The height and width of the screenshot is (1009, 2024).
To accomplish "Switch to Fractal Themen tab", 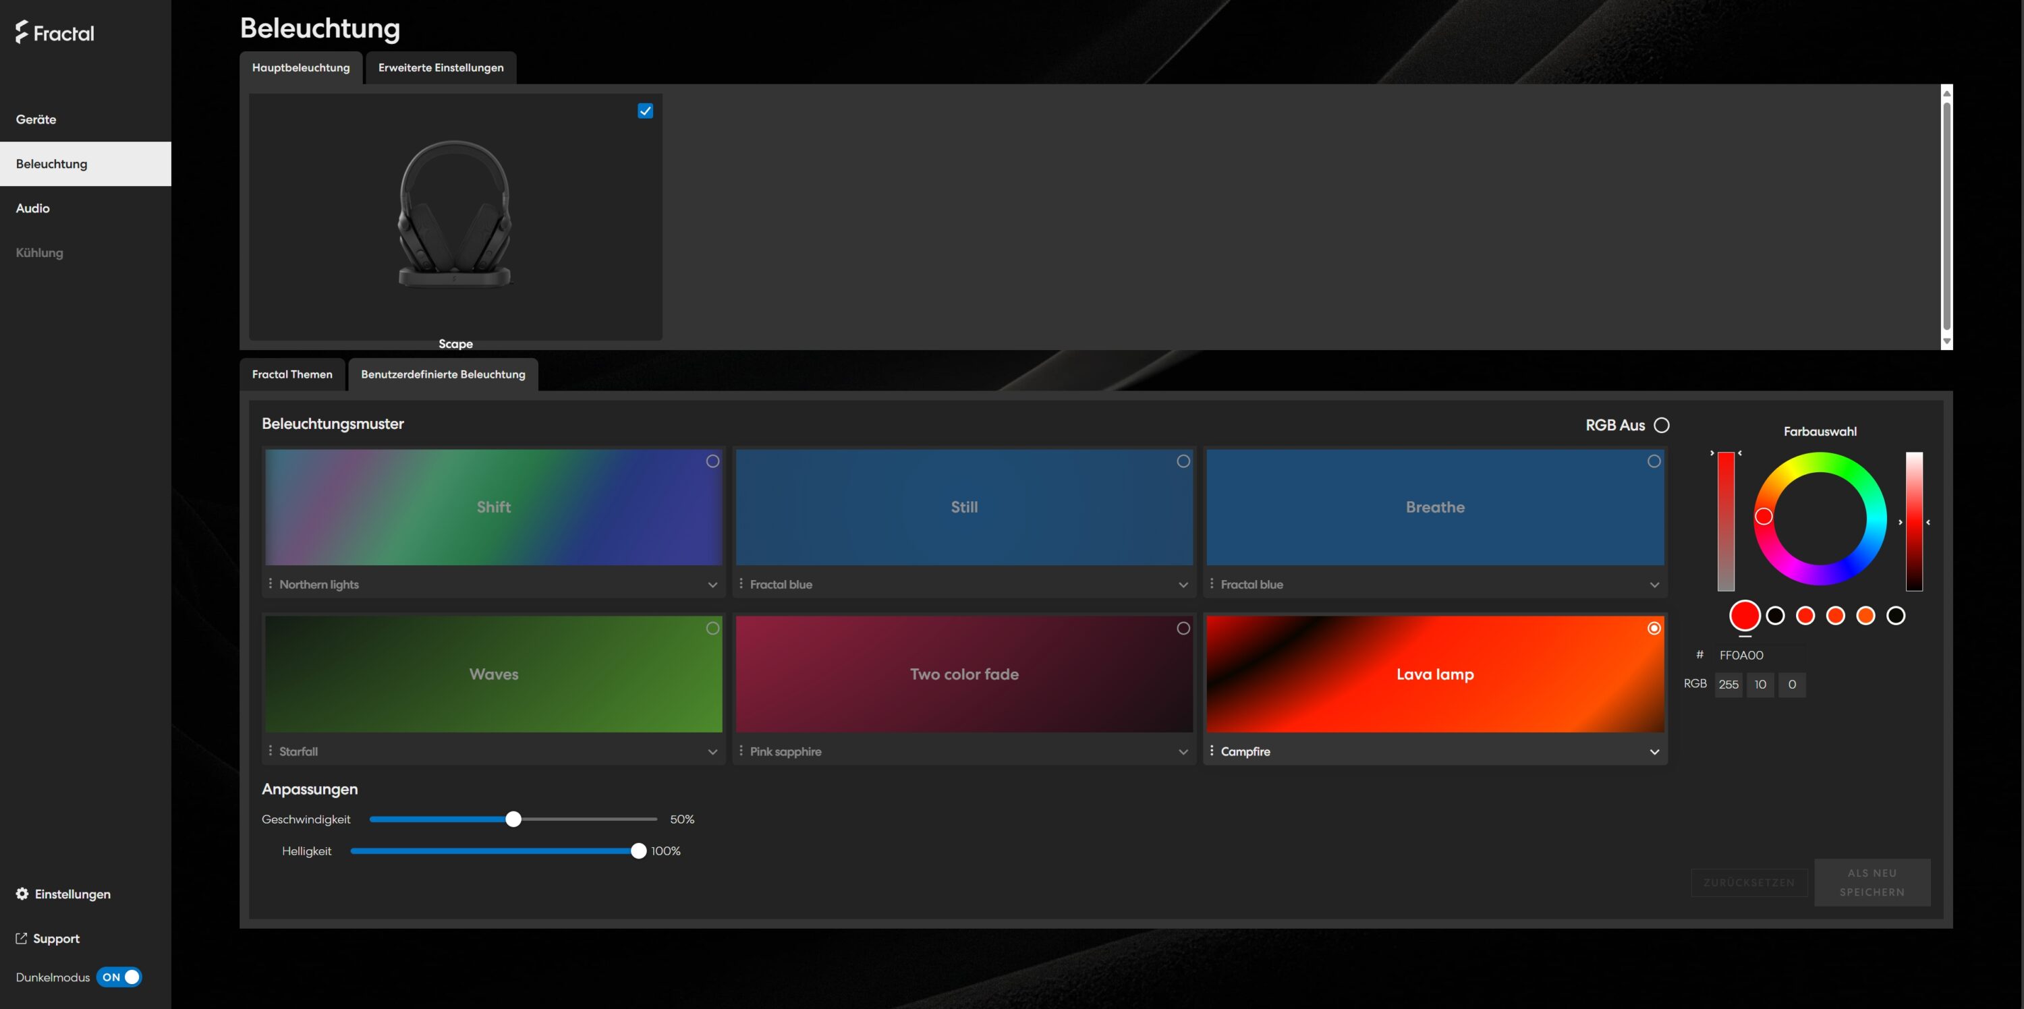I will click(x=291, y=374).
